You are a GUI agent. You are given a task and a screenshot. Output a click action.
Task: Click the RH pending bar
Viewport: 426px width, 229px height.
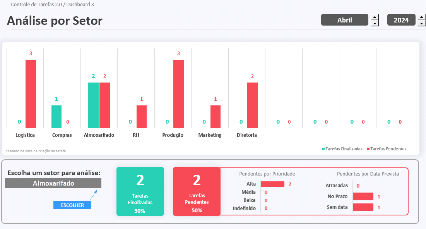click(x=142, y=117)
